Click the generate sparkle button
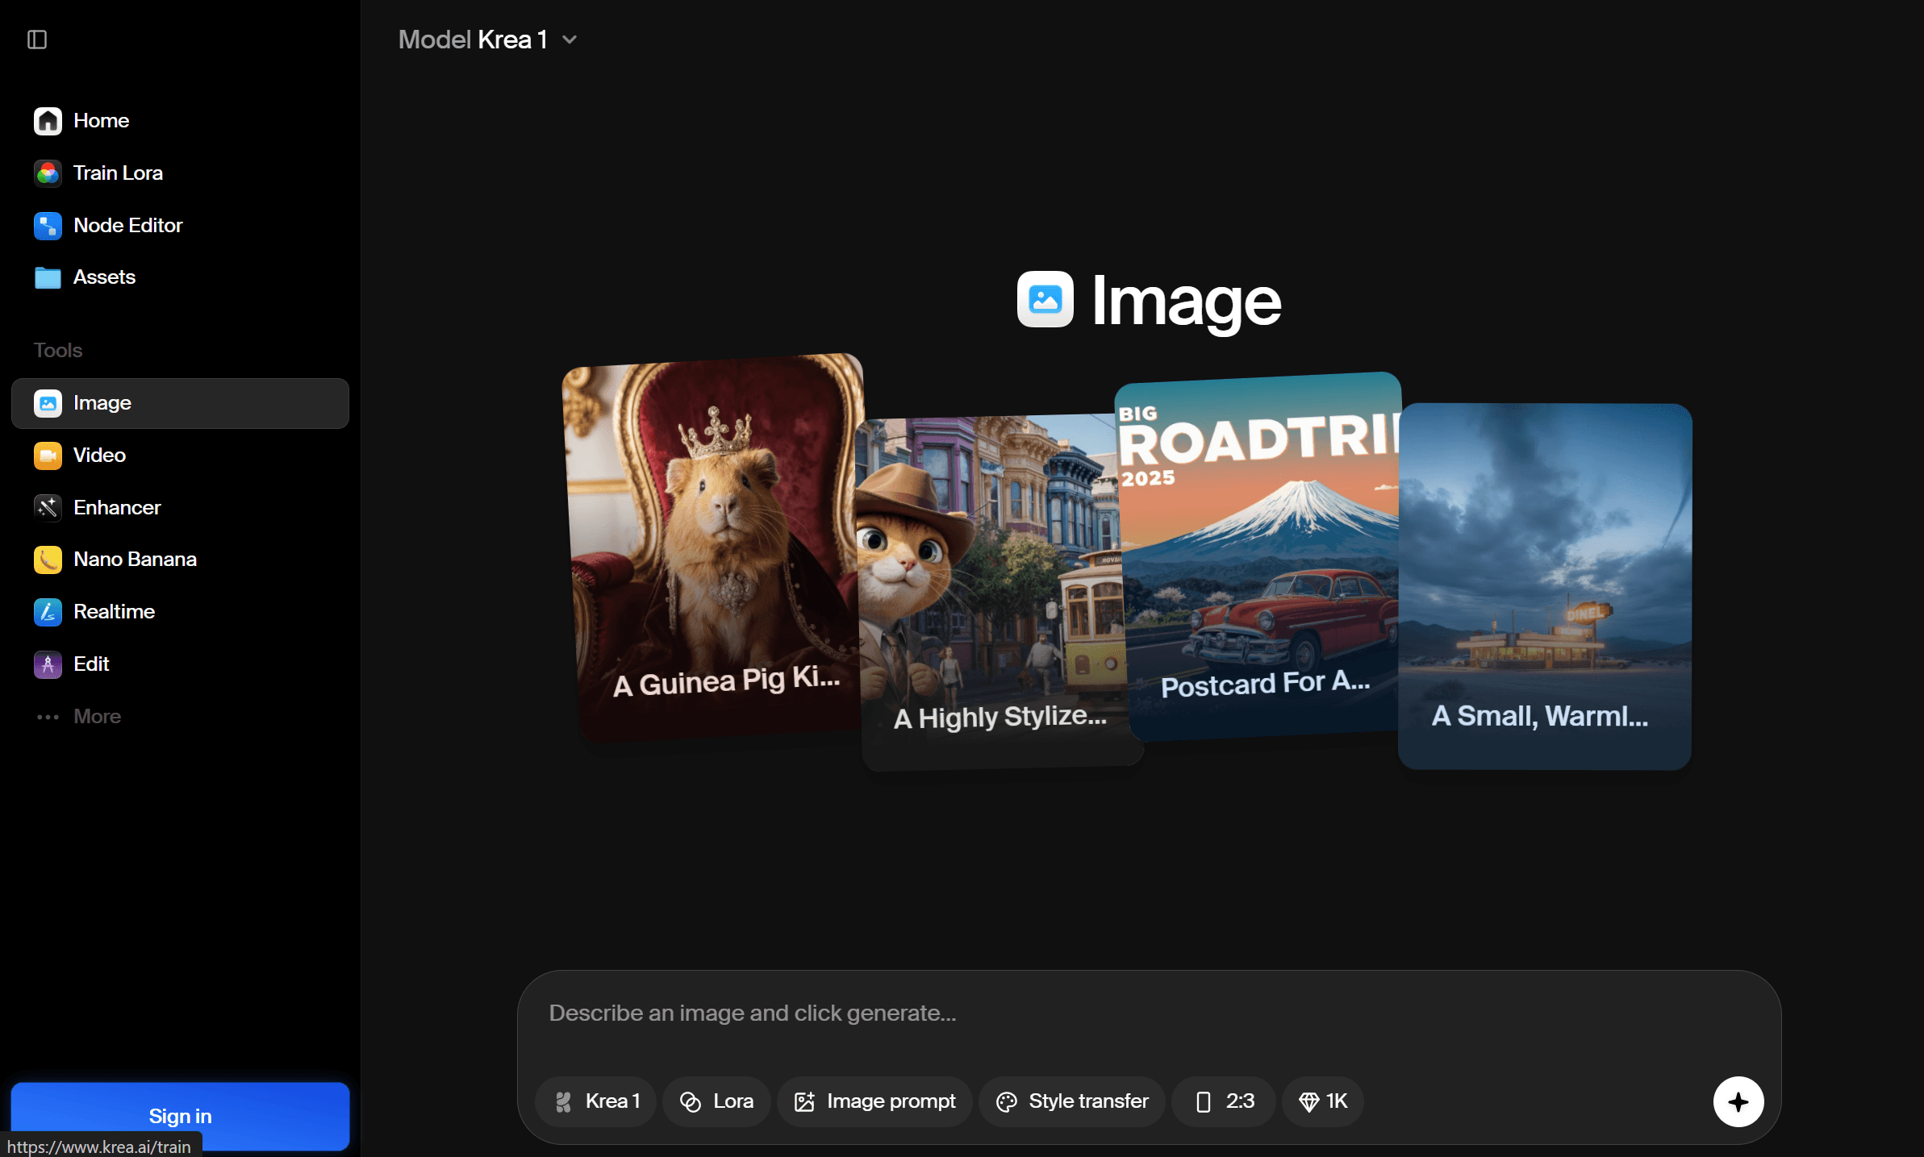This screenshot has height=1157, width=1924. (1738, 1101)
